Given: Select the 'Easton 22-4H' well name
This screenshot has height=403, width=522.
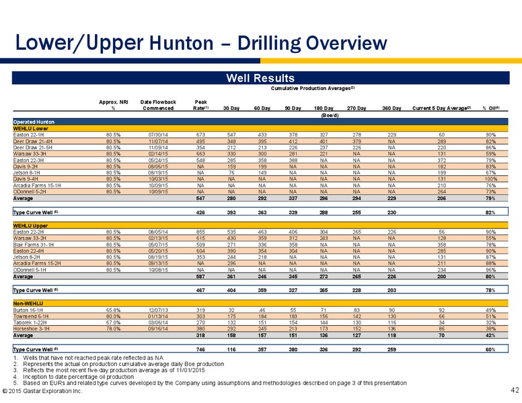Looking at the screenshot, I should pos(28,251).
